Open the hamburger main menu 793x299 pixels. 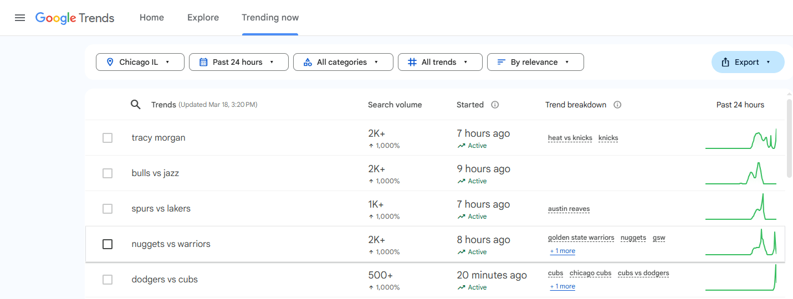tap(20, 18)
